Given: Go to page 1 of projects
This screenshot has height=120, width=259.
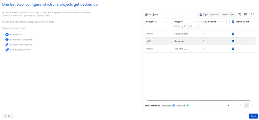Looking at the screenshot, I should point(234,105).
